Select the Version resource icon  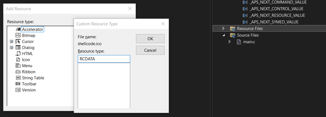tap(18, 90)
